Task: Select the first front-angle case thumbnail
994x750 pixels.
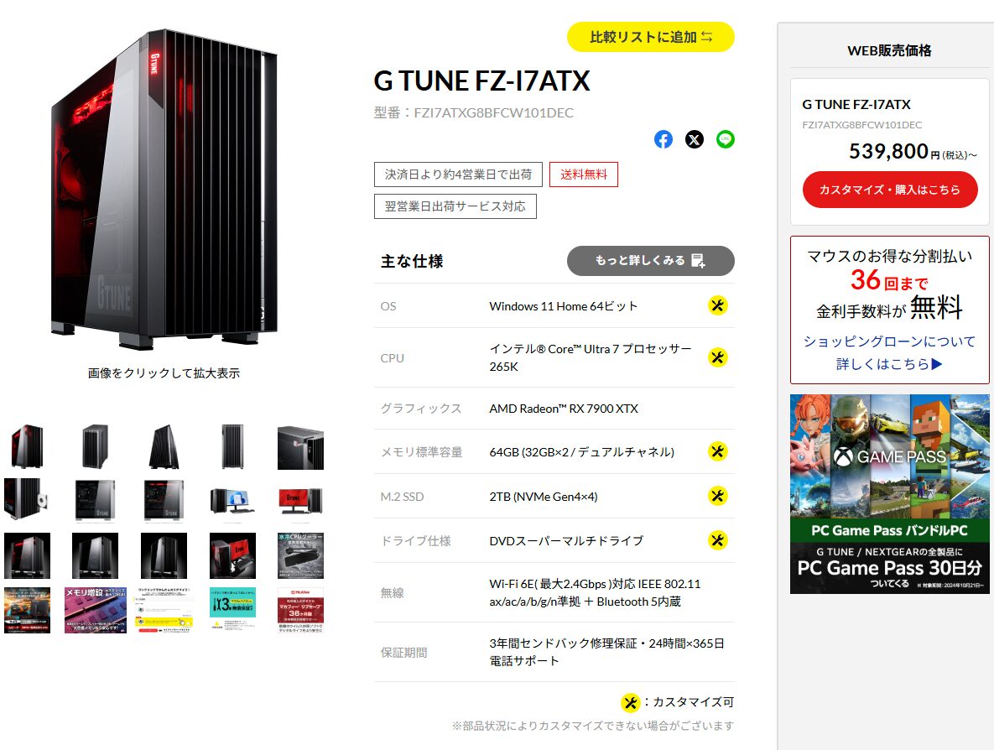Action: [27, 446]
